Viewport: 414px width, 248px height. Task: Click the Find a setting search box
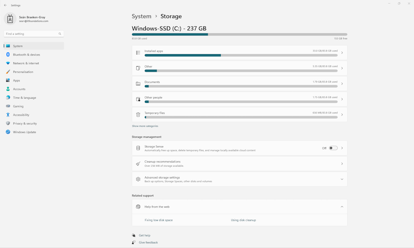[31, 34]
